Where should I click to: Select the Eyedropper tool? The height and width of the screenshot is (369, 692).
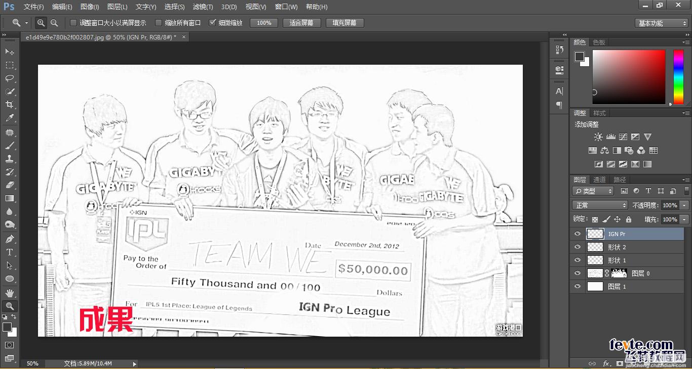coord(9,118)
